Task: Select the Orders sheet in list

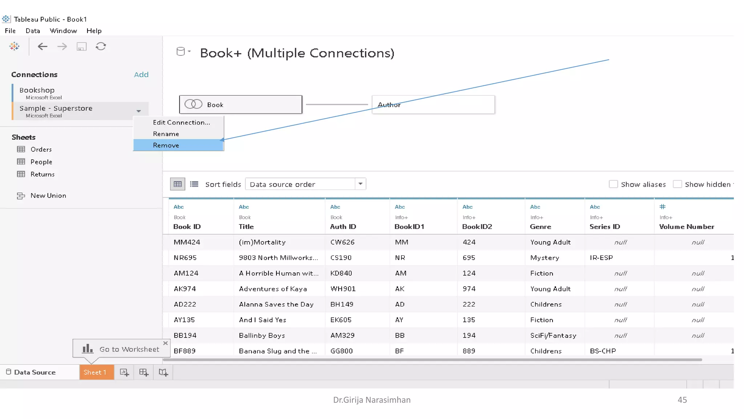Action: (x=41, y=149)
